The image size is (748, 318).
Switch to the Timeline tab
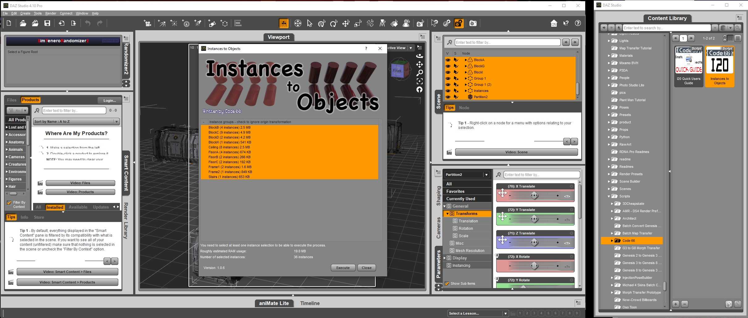pos(310,304)
